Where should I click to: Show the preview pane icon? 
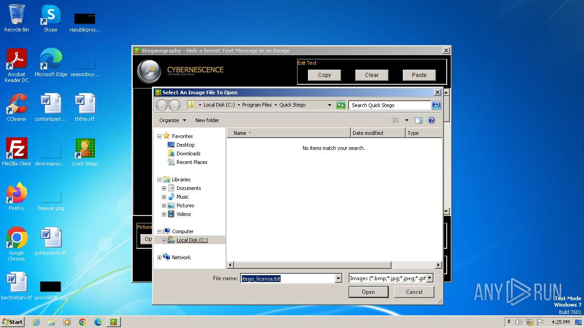coord(419,120)
